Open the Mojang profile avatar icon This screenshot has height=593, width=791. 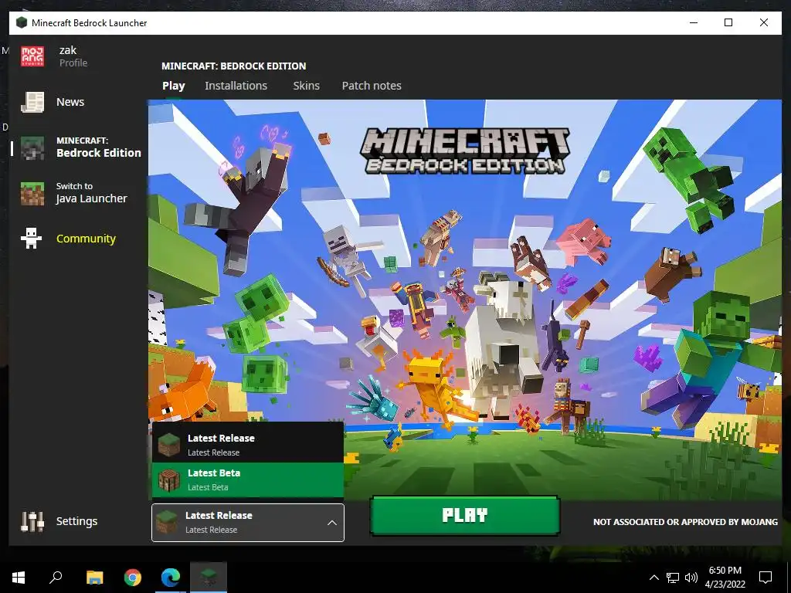32,56
